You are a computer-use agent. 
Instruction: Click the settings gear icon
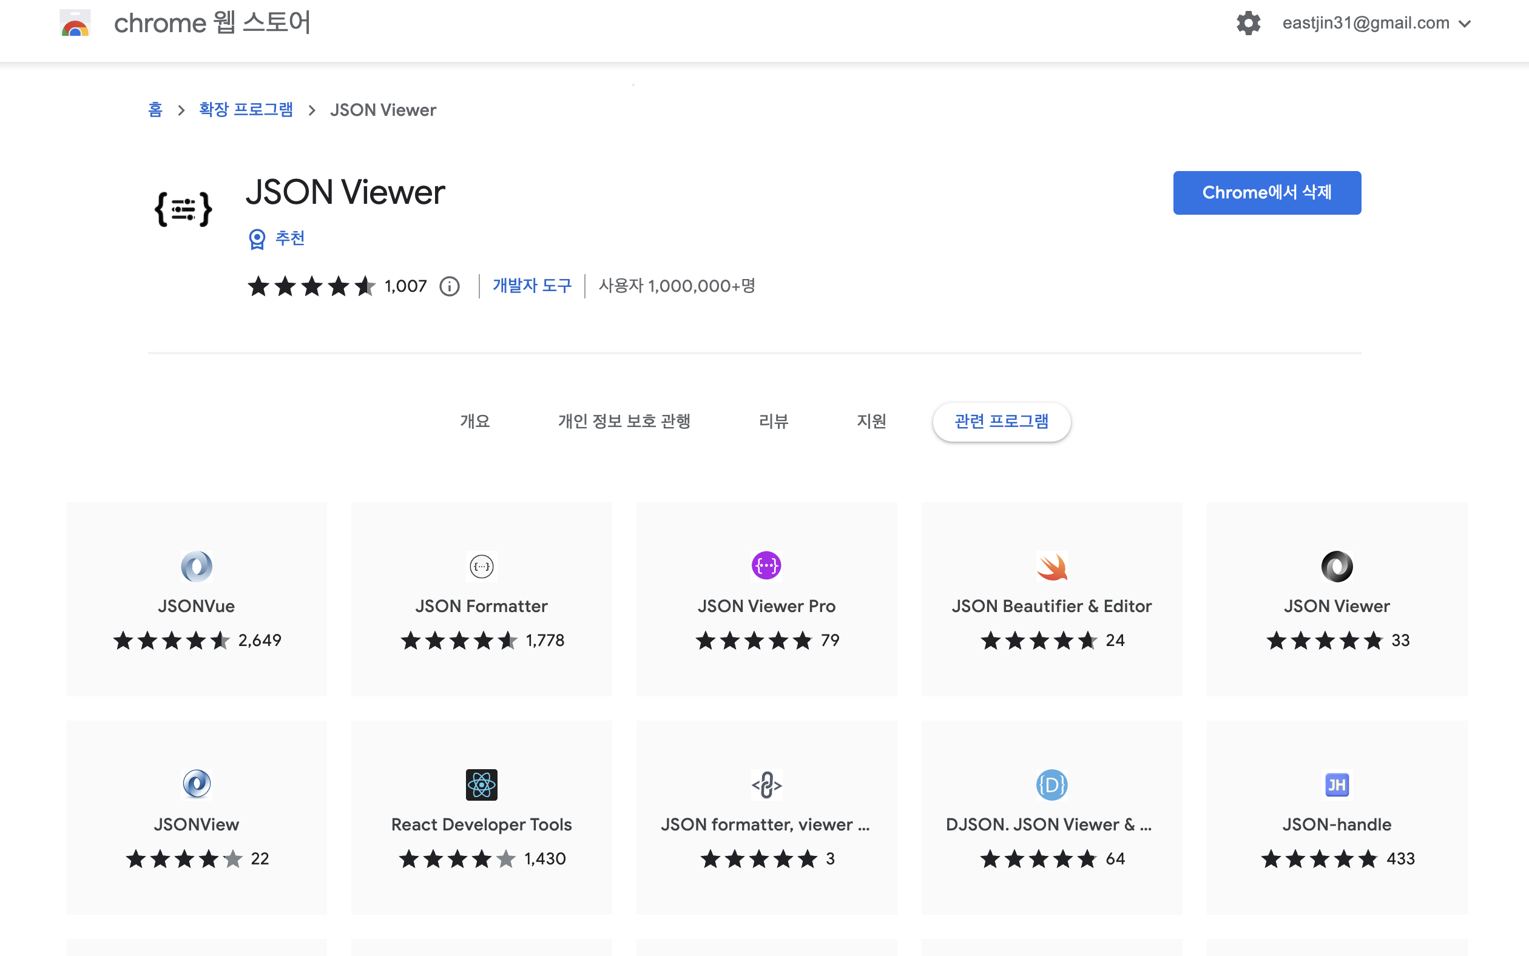click(x=1247, y=24)
